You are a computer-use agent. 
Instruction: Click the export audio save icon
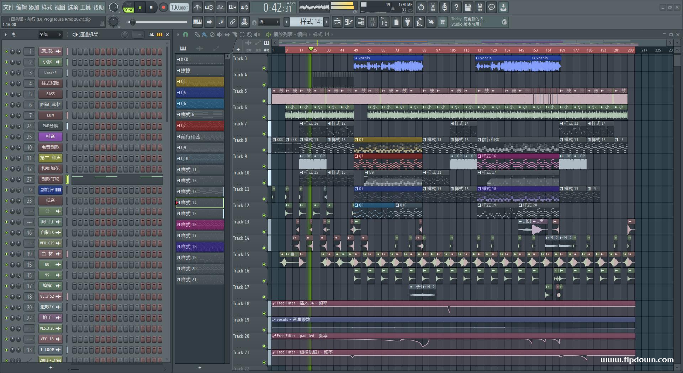point(480,7)
